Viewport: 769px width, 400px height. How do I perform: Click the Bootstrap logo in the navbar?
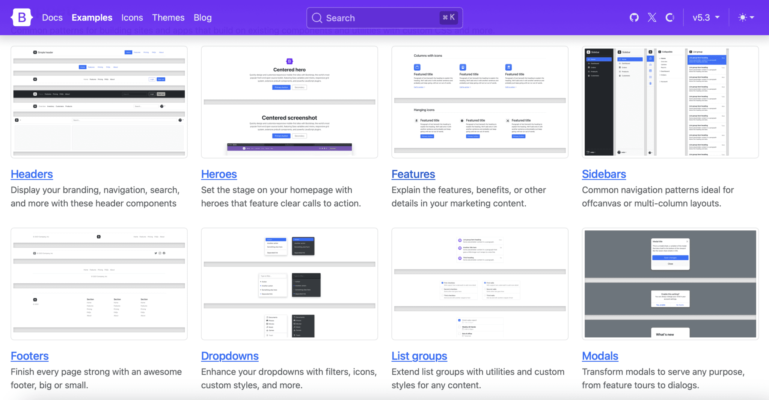tap(21, 17)
